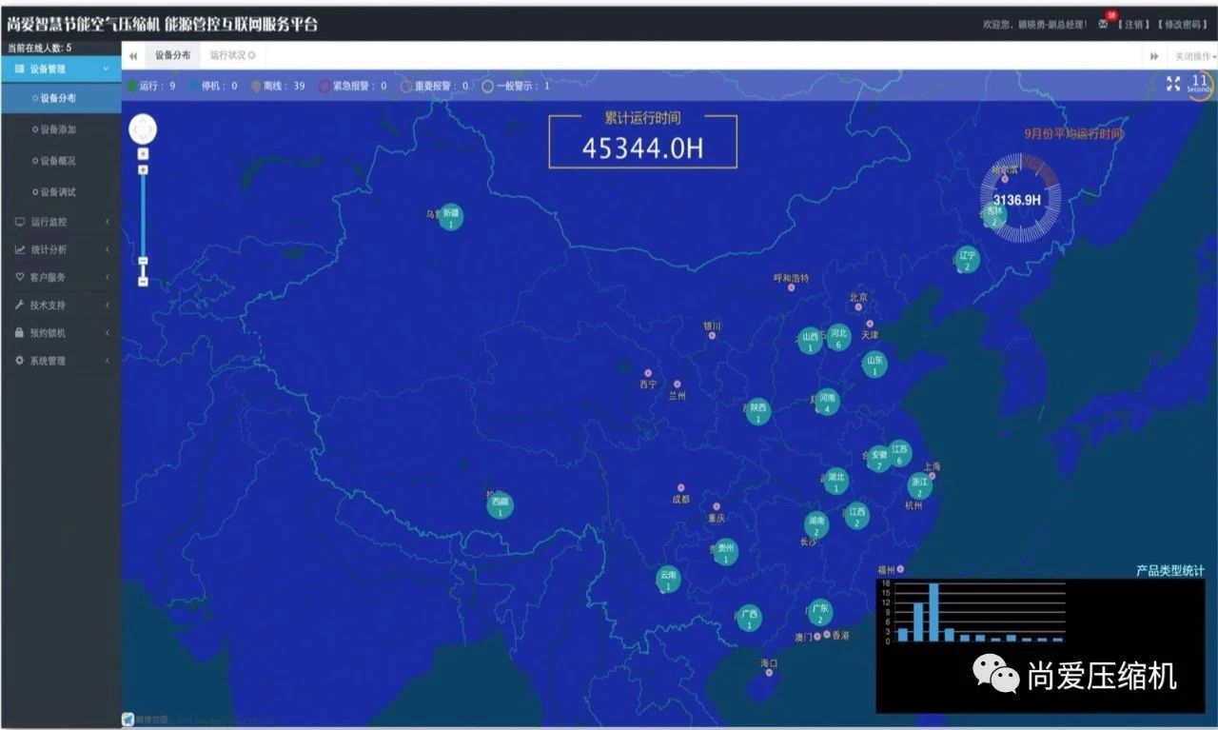
Task: Expand the 客户服务 sidebar menu
Action: (61, 277)
